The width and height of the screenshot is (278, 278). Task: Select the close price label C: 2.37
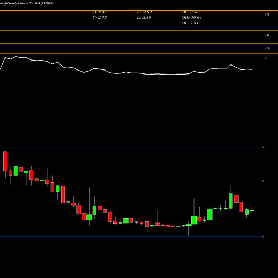pyautogui.click(x=100, y=18)
